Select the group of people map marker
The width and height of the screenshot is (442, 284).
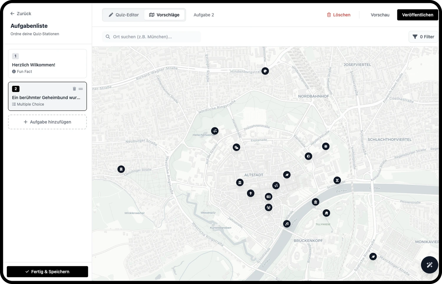point(268,207)
